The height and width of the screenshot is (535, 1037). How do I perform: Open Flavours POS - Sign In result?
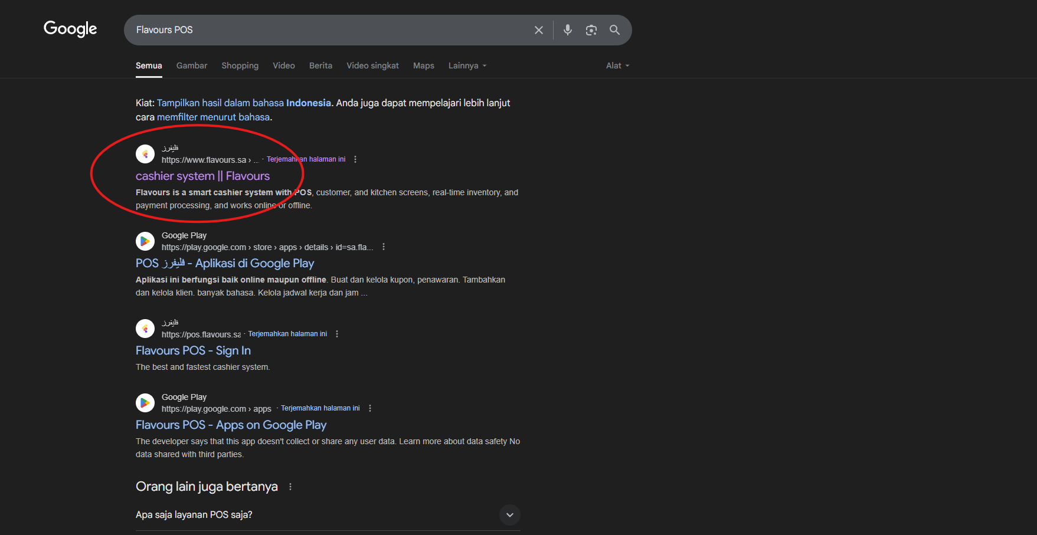(x=193, y=350)
